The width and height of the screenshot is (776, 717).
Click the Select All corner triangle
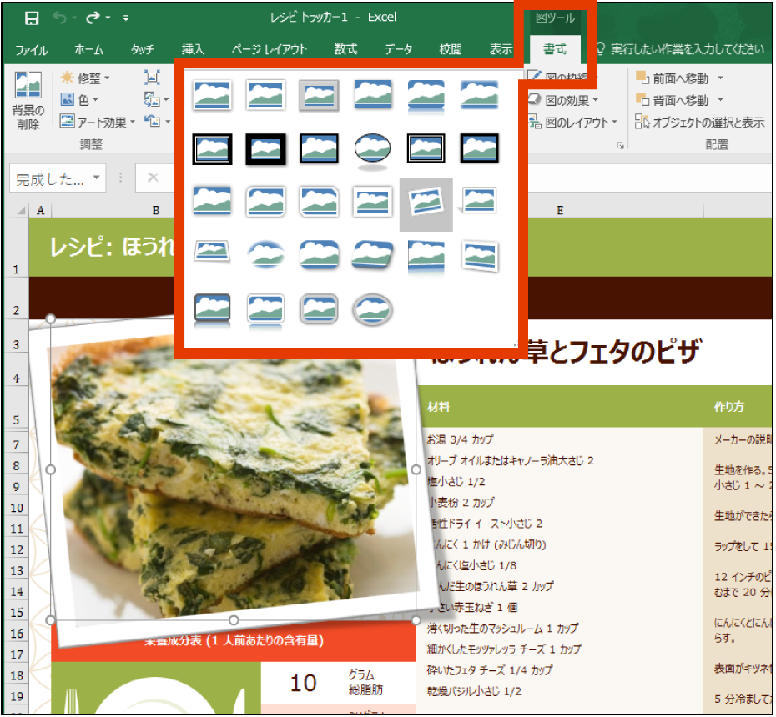21,210
